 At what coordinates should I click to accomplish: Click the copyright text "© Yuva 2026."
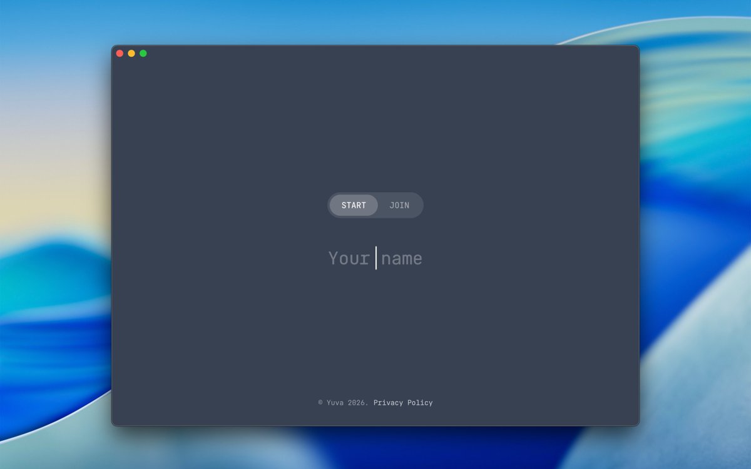pos(344,403)
